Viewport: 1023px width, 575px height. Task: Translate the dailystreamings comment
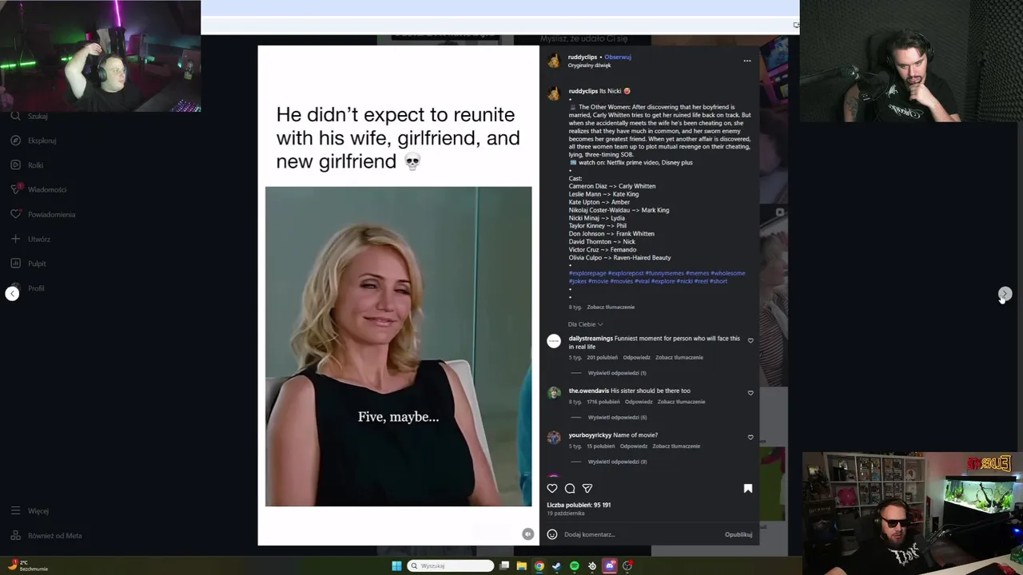click(x=679, y=358)
